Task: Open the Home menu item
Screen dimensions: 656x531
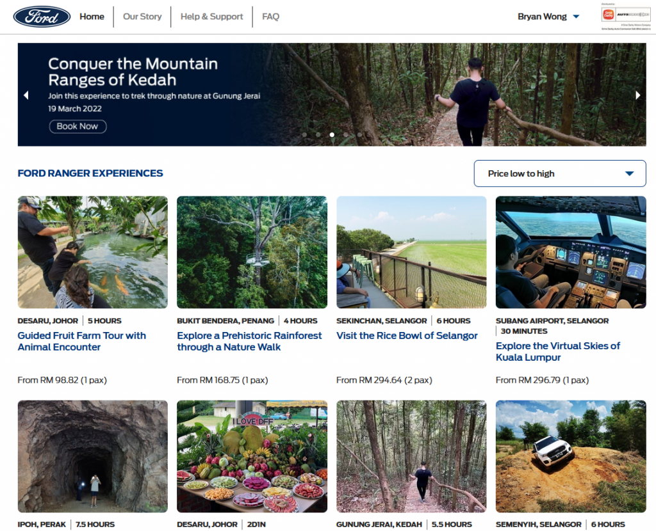Action: click(92, 17)
